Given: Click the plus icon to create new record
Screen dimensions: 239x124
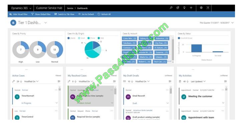Looking at the screenshot, I should [191, 8].
